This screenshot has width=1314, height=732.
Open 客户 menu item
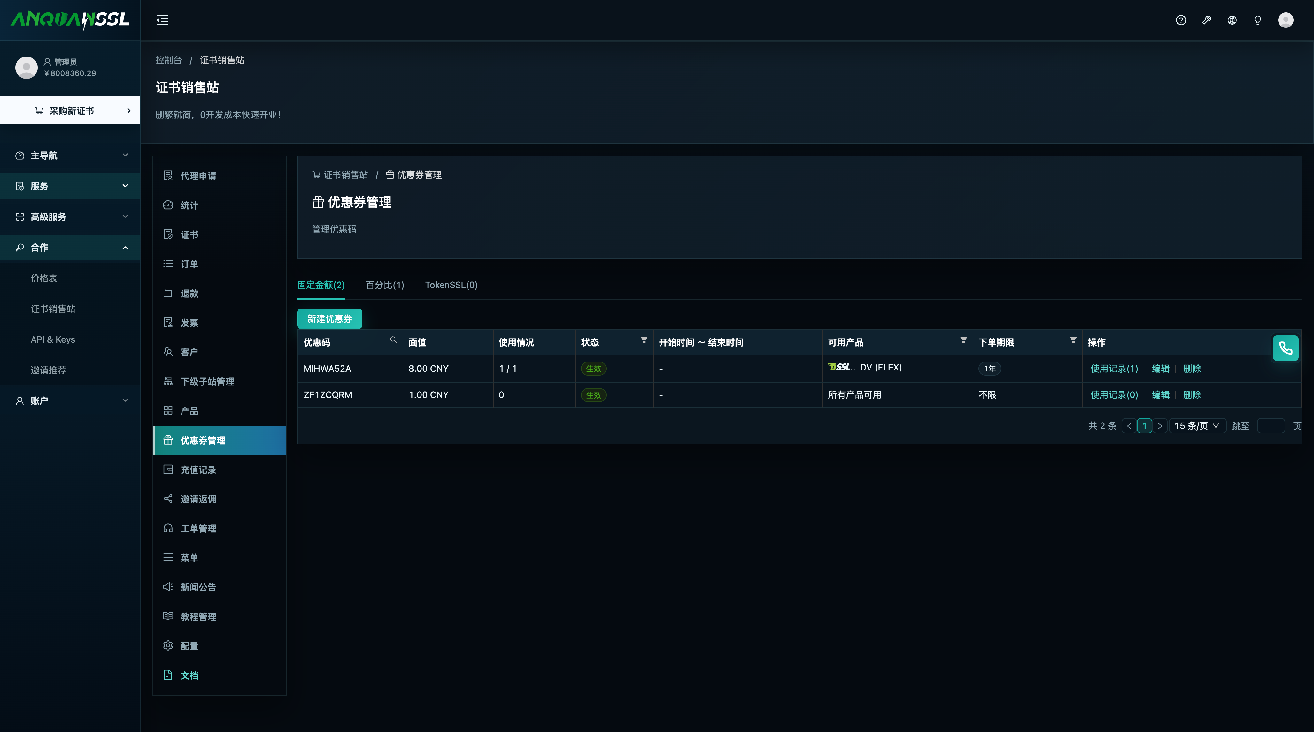point(219,352)
